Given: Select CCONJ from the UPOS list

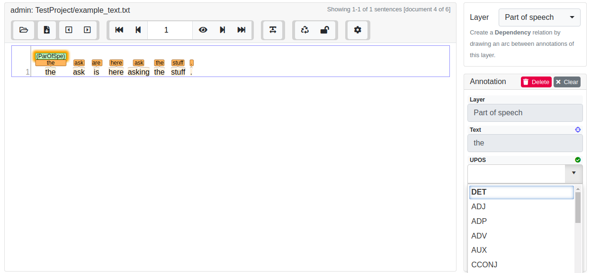Looking at the screenshot, I should point(484,265).
